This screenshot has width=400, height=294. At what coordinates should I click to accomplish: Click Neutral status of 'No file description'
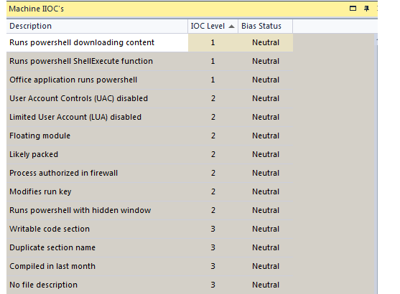click(x=266, y=285)
